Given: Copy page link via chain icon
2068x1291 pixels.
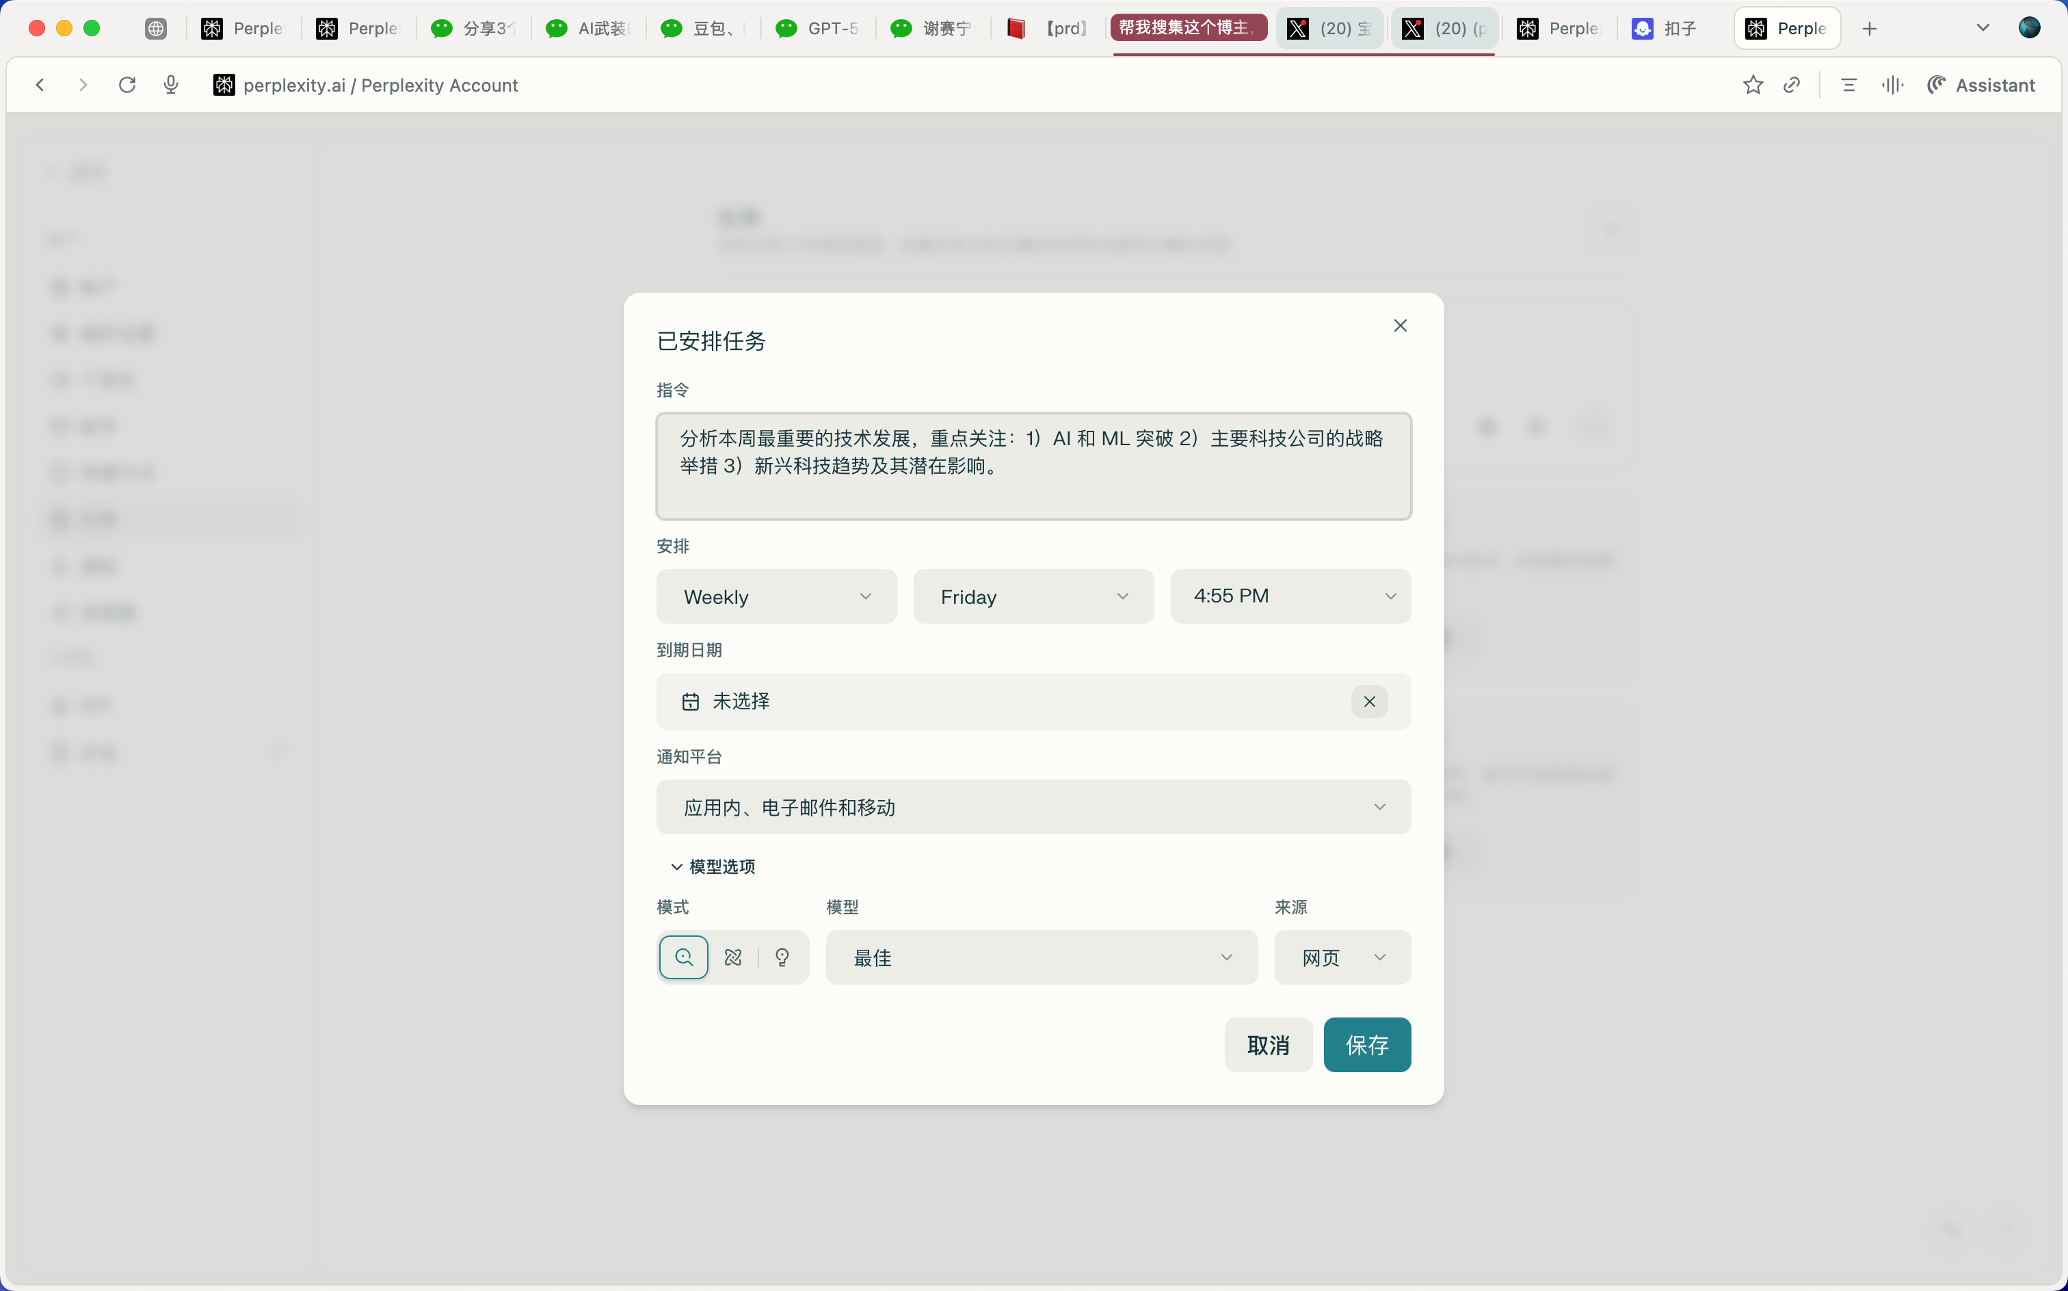Looking at the screenshot, I should point(1792,85).
